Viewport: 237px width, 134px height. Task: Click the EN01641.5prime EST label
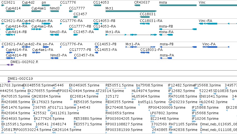pos(214,96)
